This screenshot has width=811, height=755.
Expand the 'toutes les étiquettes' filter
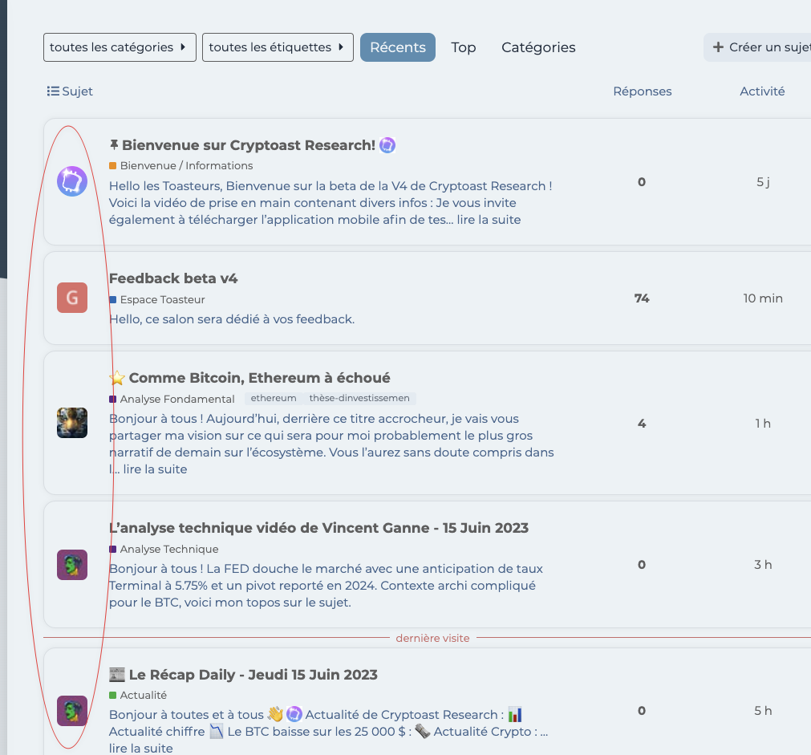(278, 47)
